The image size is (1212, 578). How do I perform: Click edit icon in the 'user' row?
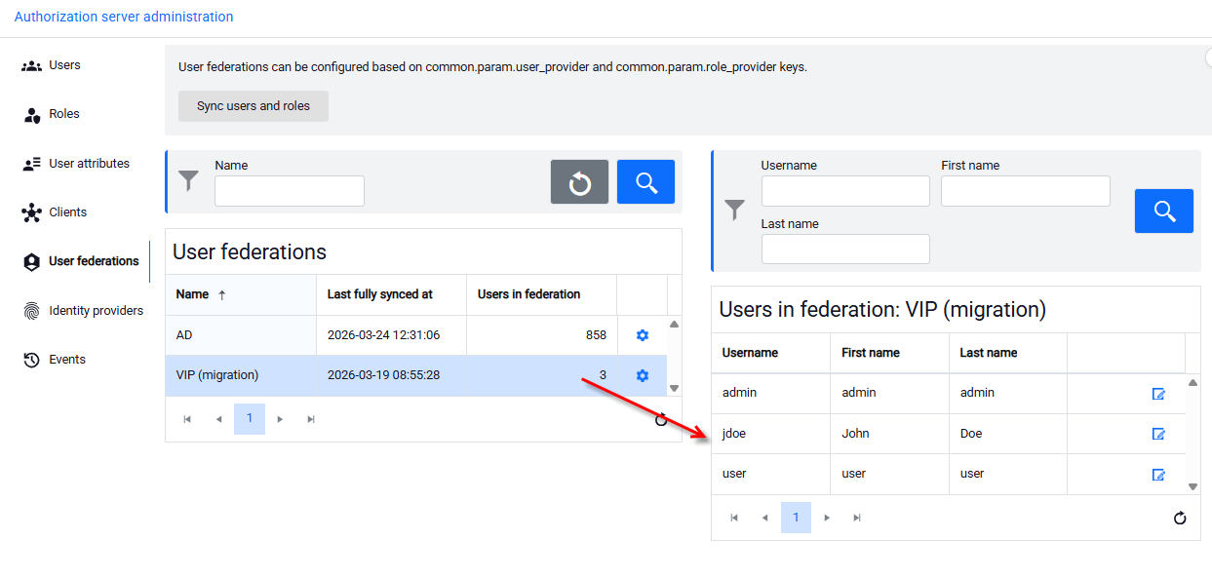tap(1158, 475)
